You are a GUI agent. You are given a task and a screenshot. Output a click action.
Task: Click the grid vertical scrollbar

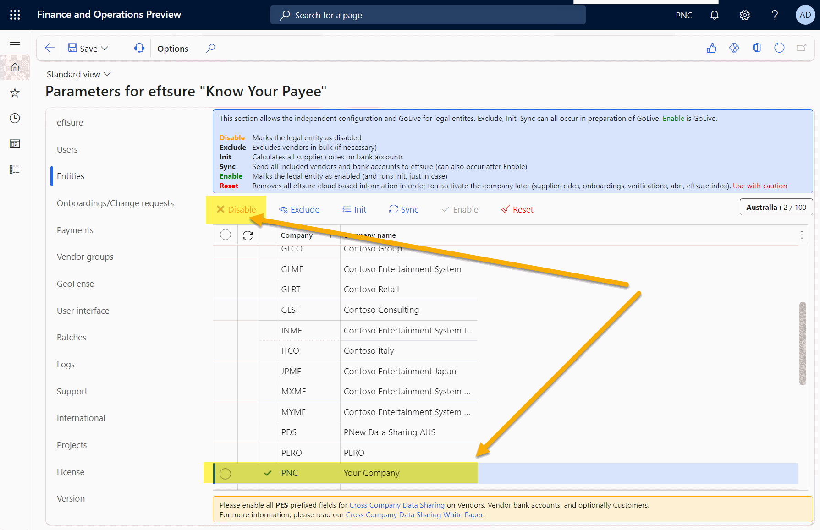tap(803, 343)
